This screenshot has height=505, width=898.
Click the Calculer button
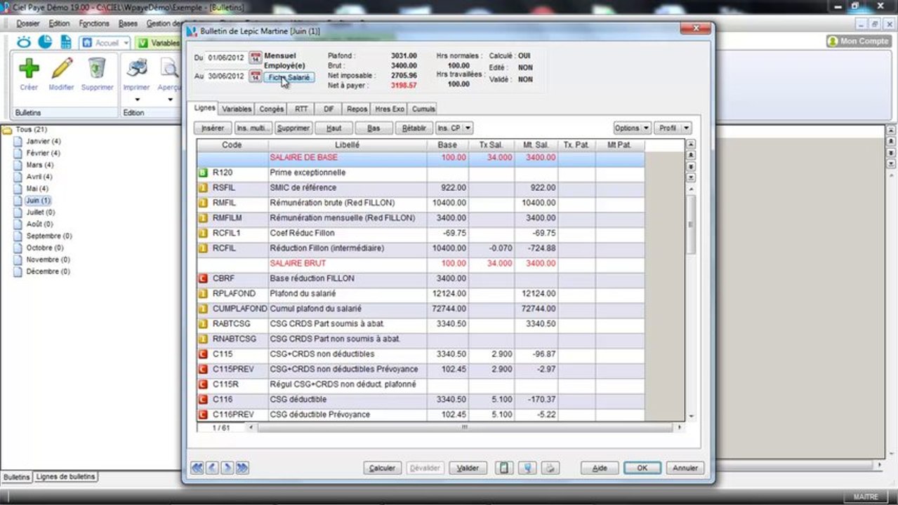click(382, 468)
